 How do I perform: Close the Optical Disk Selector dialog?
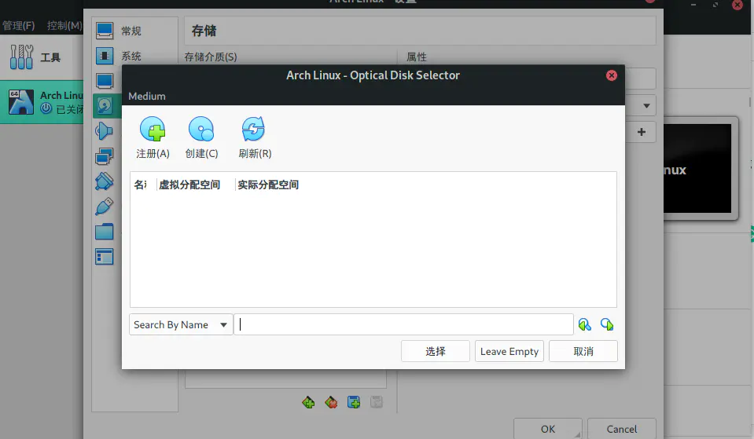click(612, 75)
